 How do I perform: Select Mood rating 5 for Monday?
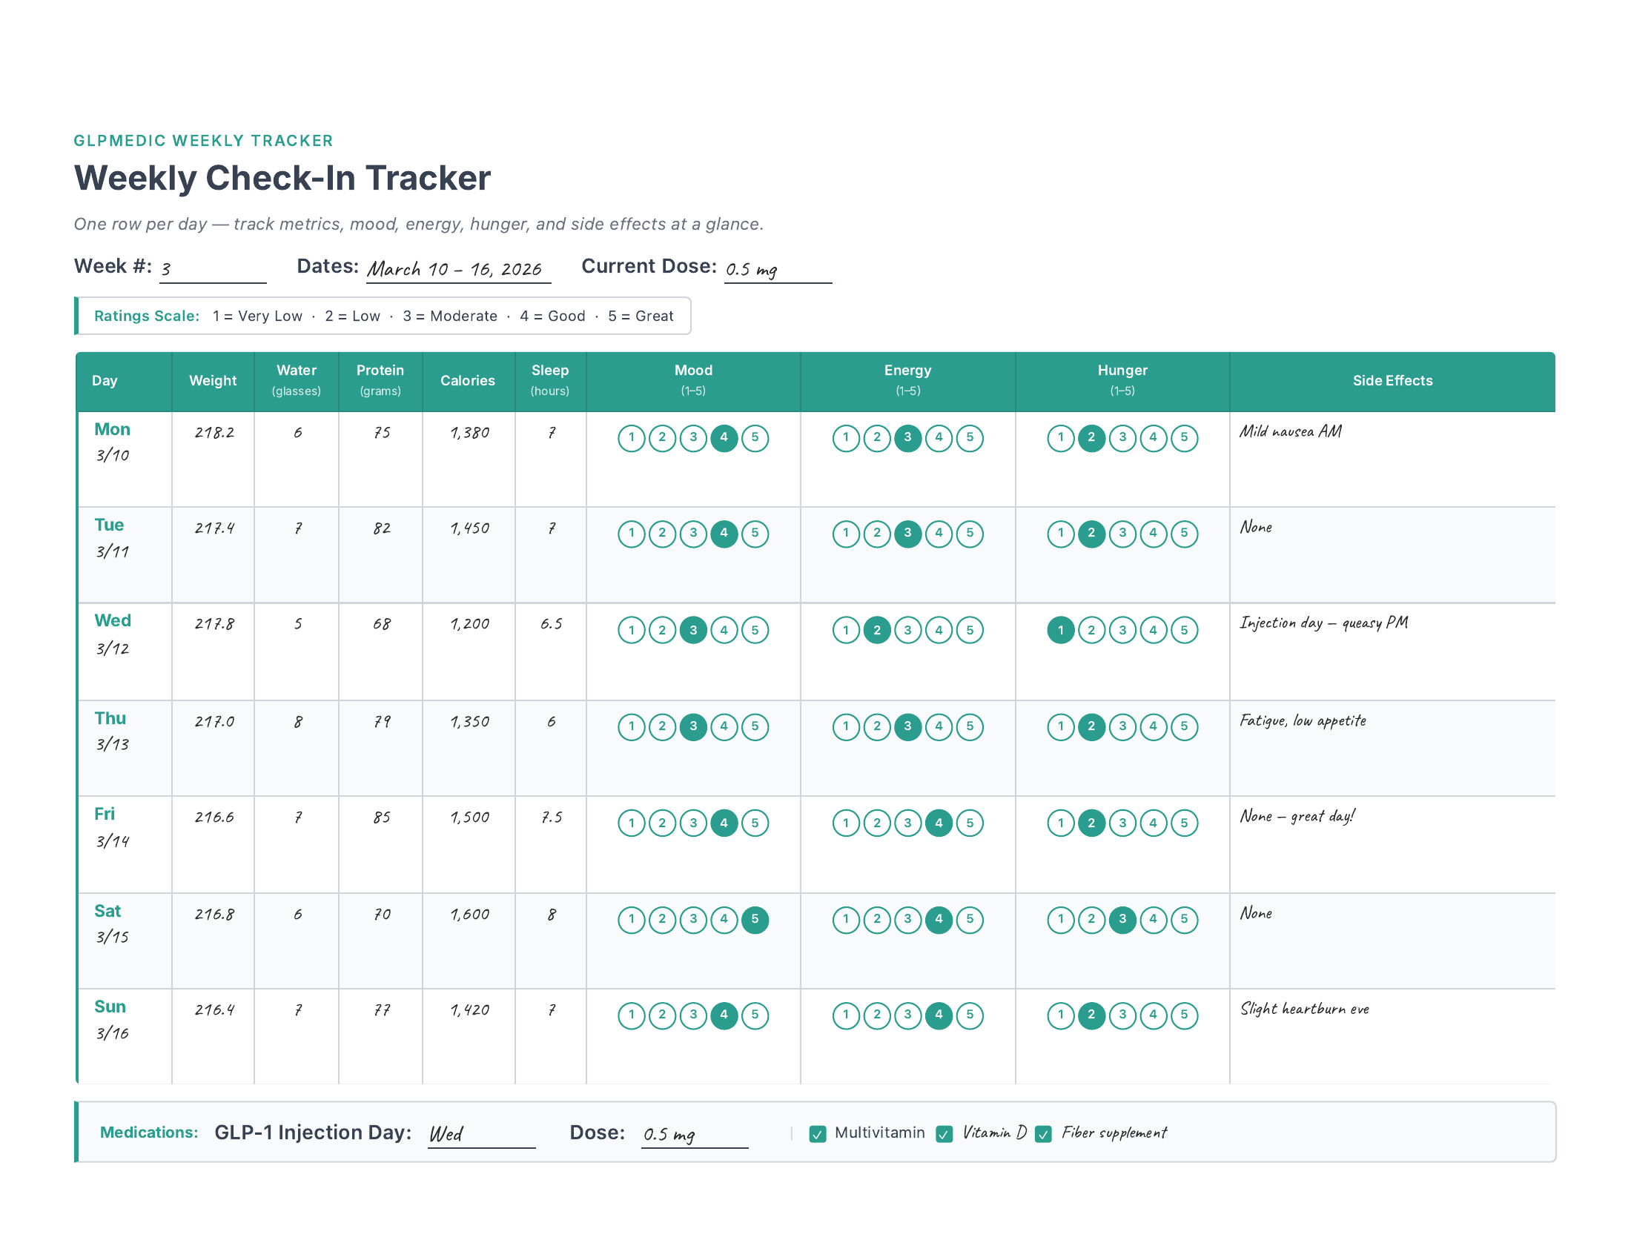coord(754,437)
